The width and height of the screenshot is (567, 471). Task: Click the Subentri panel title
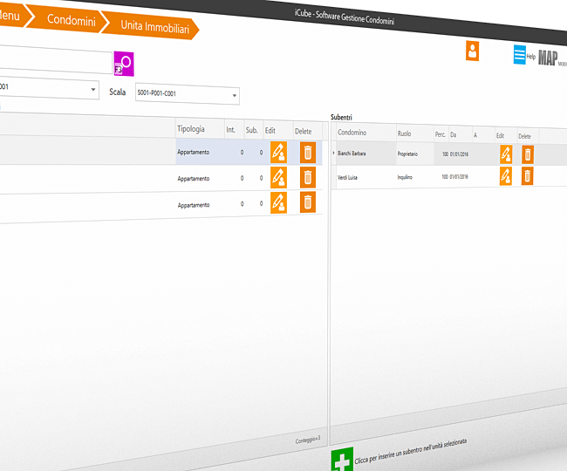coord(341,117)
